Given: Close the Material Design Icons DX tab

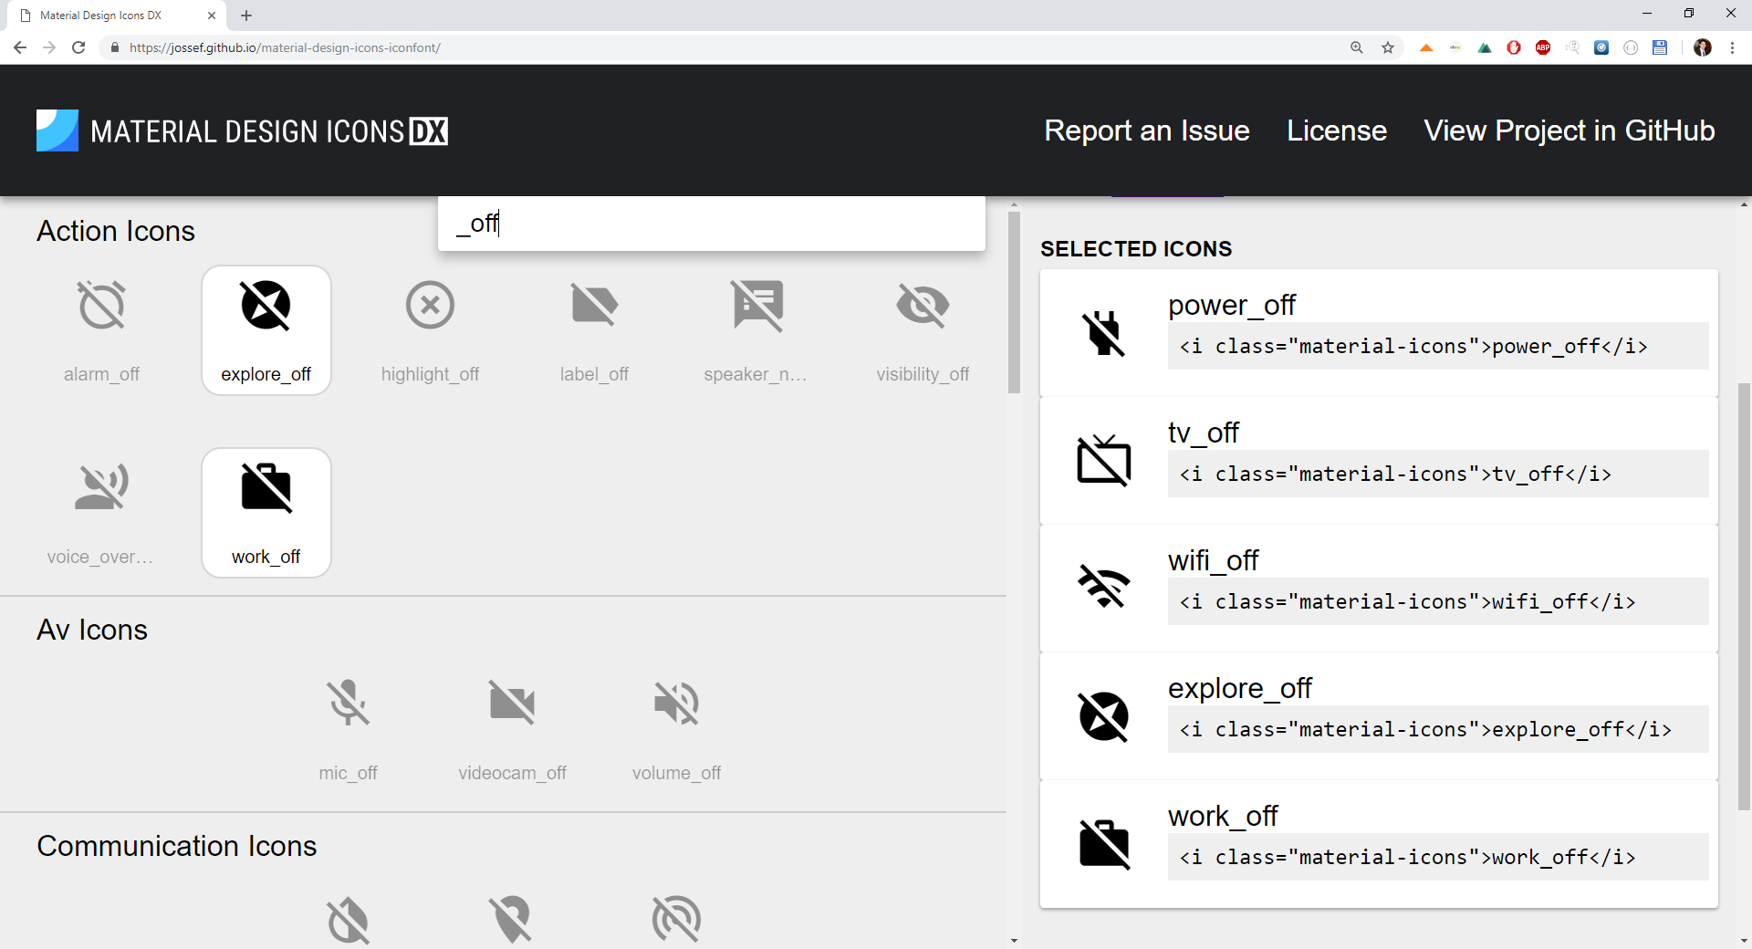Looking at the screenshot, I should [x=212, y=16].
